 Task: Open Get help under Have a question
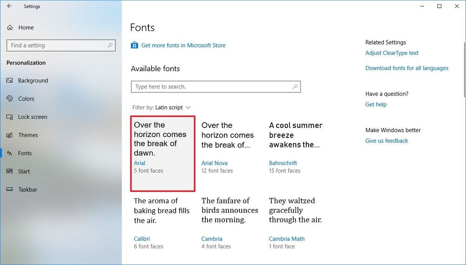tap(376, 104)
